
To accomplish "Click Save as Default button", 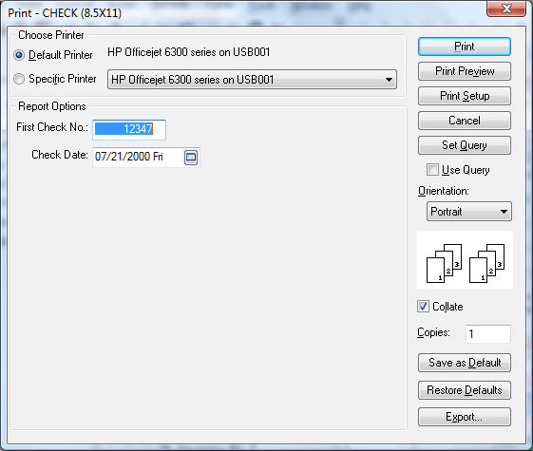I will coord(465,363).
